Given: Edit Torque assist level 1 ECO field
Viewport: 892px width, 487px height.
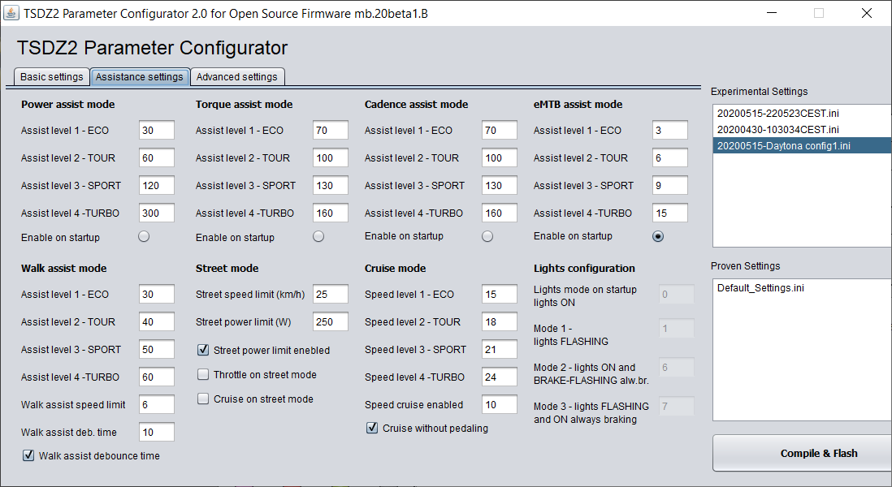Looking at the screenshot, I should [331, 130].
